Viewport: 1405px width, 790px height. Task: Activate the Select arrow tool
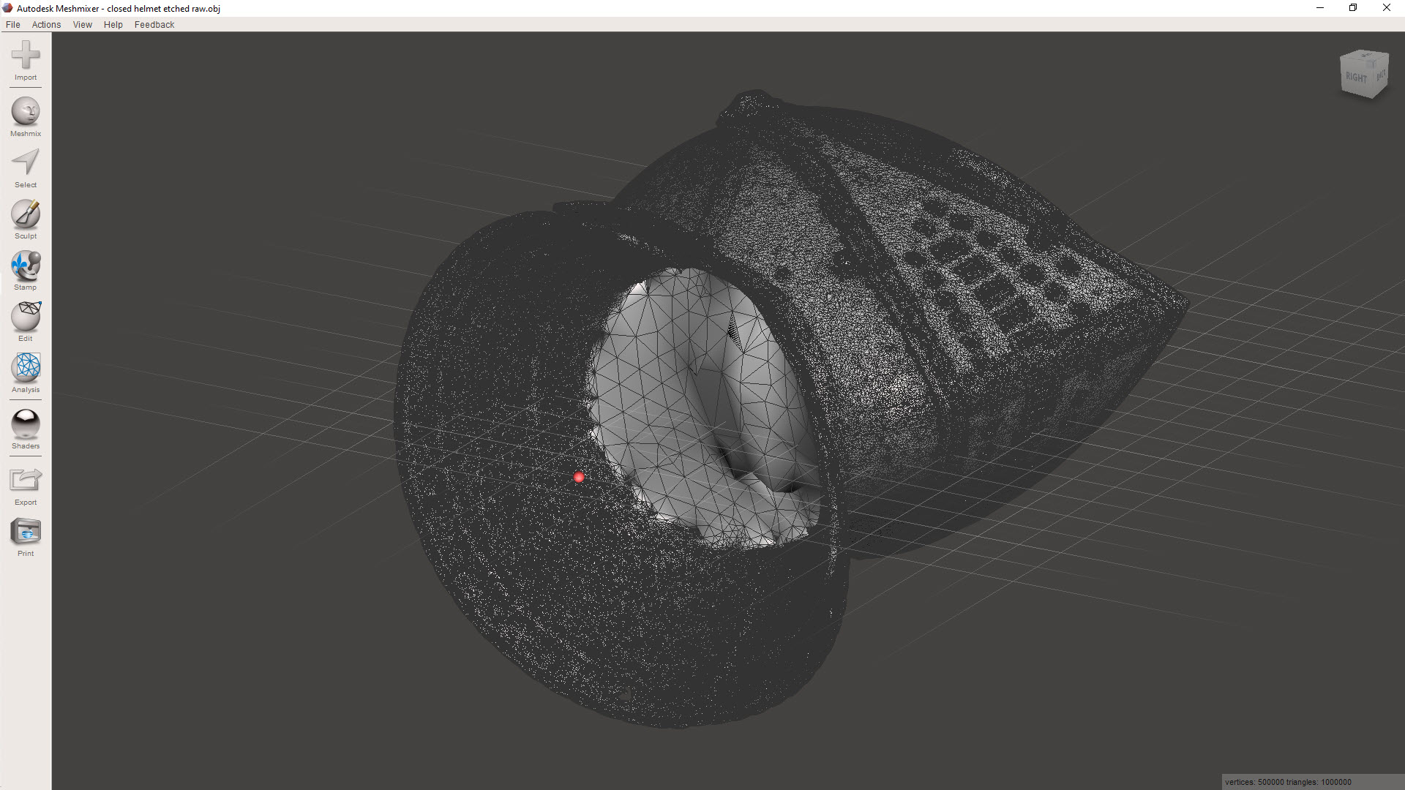click(x=26, y=163)
